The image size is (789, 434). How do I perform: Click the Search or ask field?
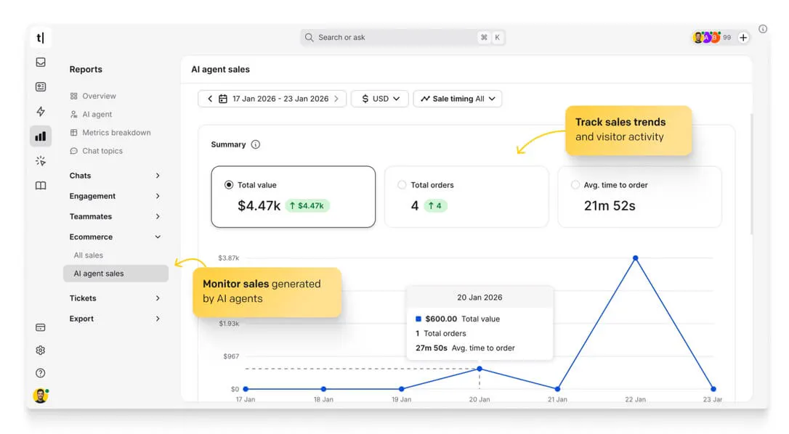[402, 38]
